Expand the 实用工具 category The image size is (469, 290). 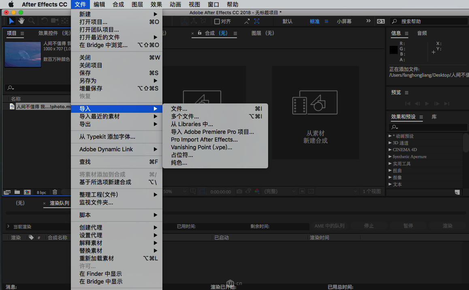(390, 163)
